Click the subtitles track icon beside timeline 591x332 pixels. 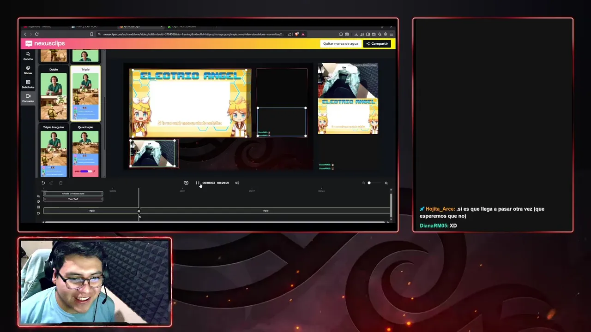(38, 207)
